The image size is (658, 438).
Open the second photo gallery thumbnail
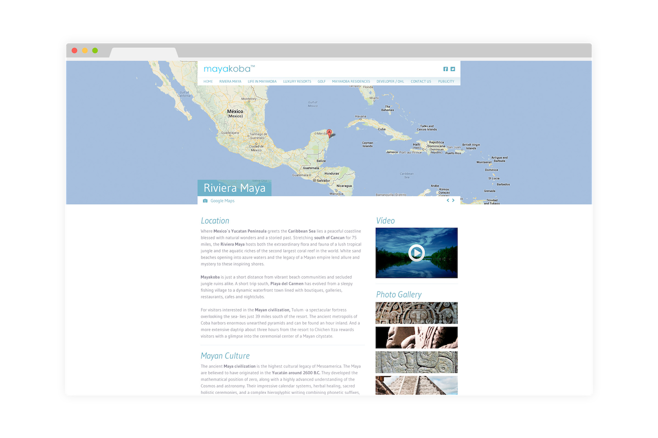(x=416, y=337)
